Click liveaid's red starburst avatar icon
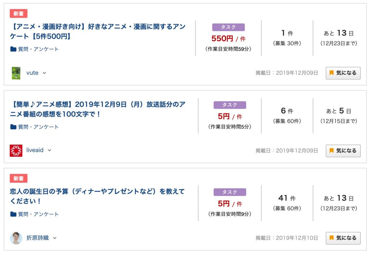 pyautogui.click(x=16, y=151)
